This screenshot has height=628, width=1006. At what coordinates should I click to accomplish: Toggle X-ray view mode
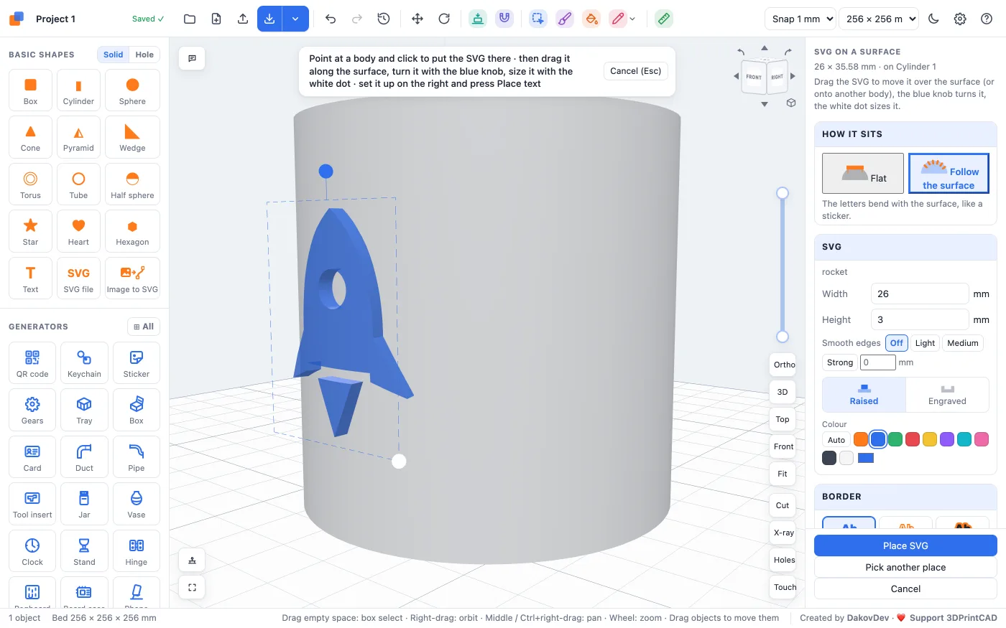(783, 533)
